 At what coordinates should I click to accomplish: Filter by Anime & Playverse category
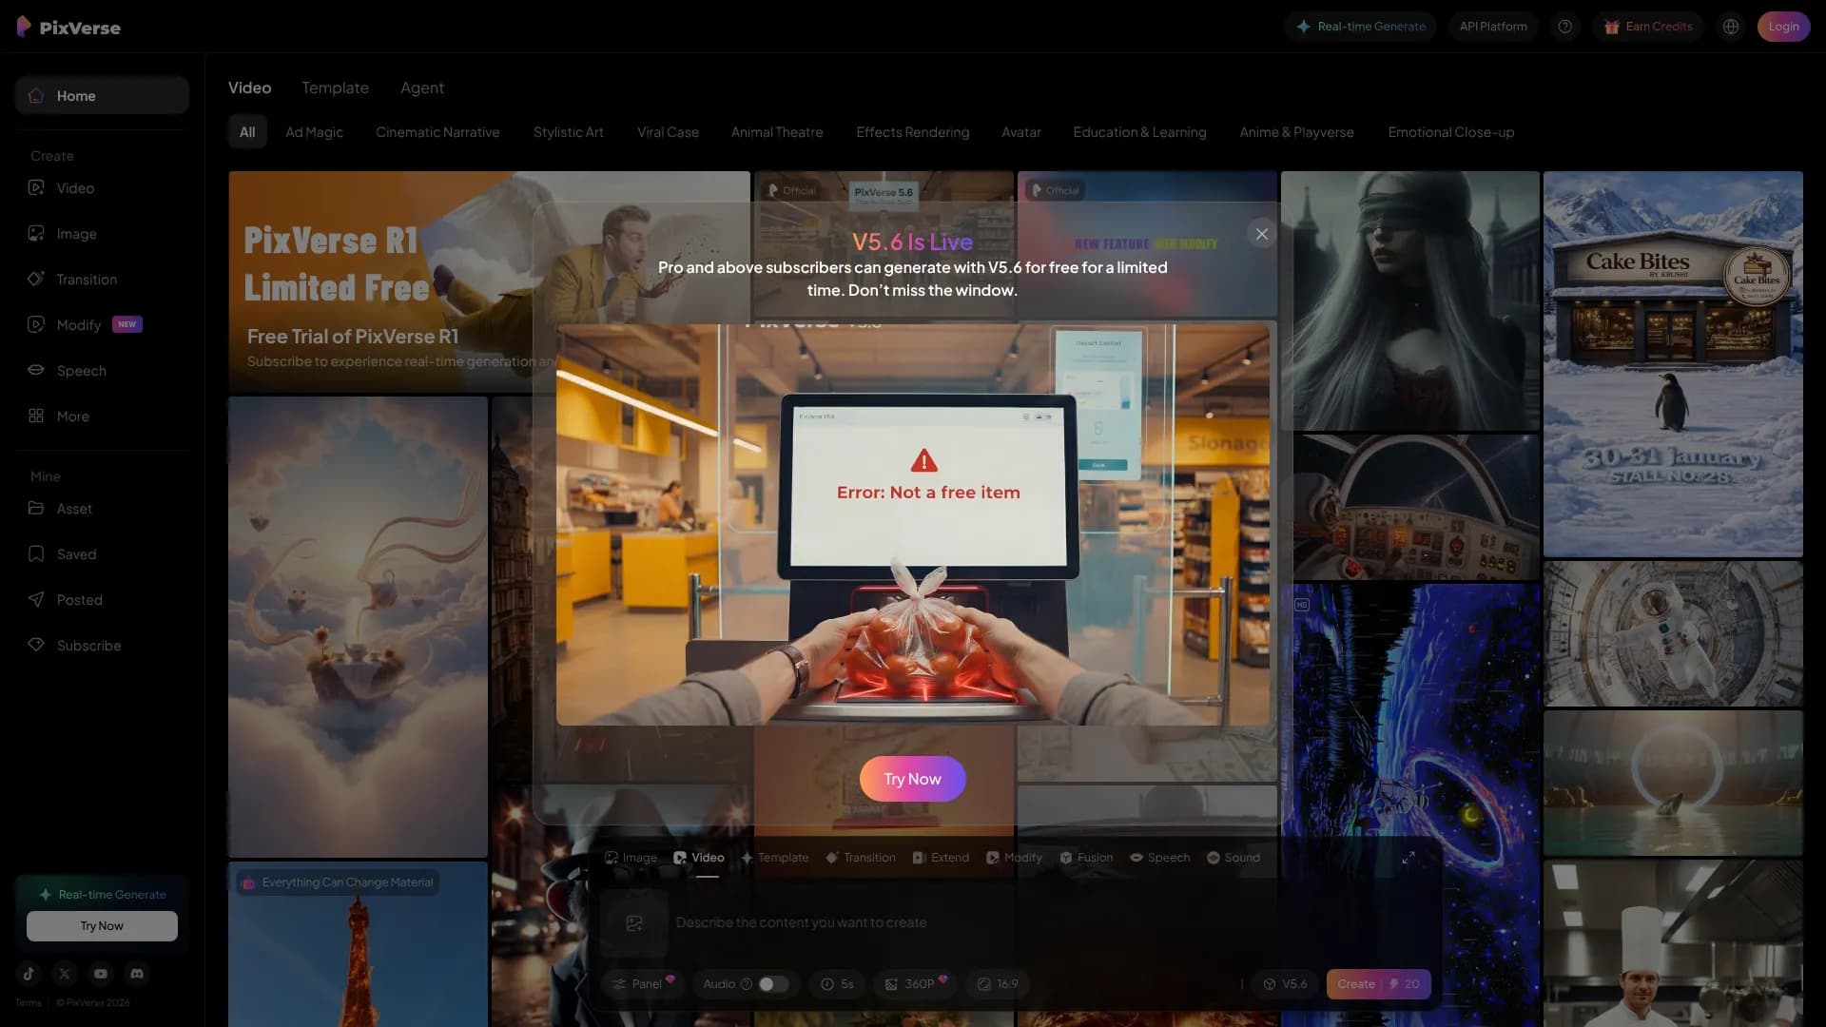[x=1296, y=132]
